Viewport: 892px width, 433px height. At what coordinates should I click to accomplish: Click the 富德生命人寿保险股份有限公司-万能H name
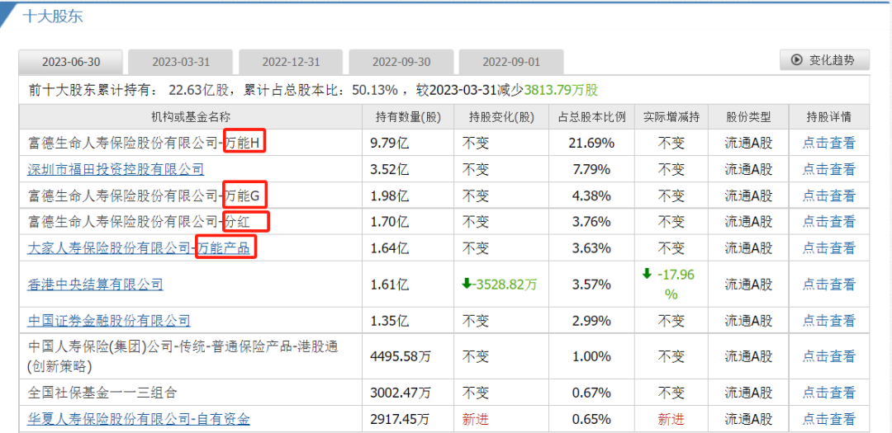point(144,144)
